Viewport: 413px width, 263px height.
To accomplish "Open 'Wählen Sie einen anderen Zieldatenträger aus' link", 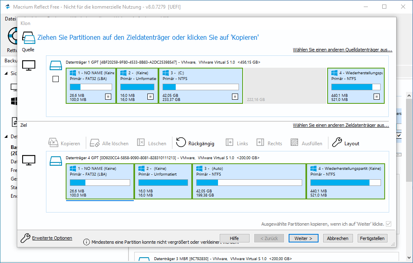I will (x=341, y=125).
